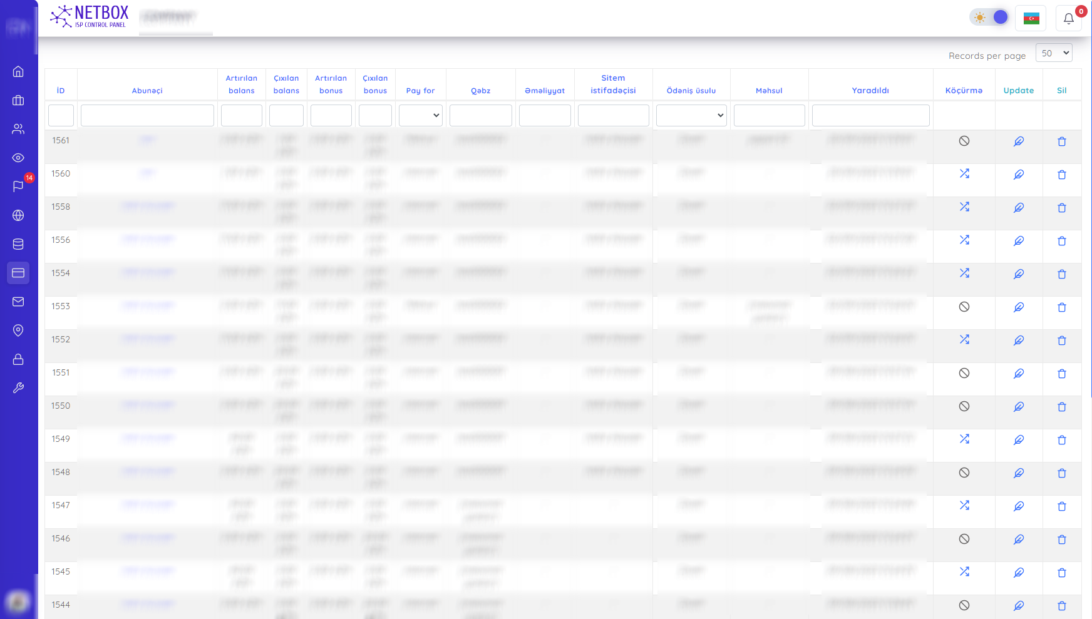
Task: Click the notification bell icon
Action: point(1068,18)
